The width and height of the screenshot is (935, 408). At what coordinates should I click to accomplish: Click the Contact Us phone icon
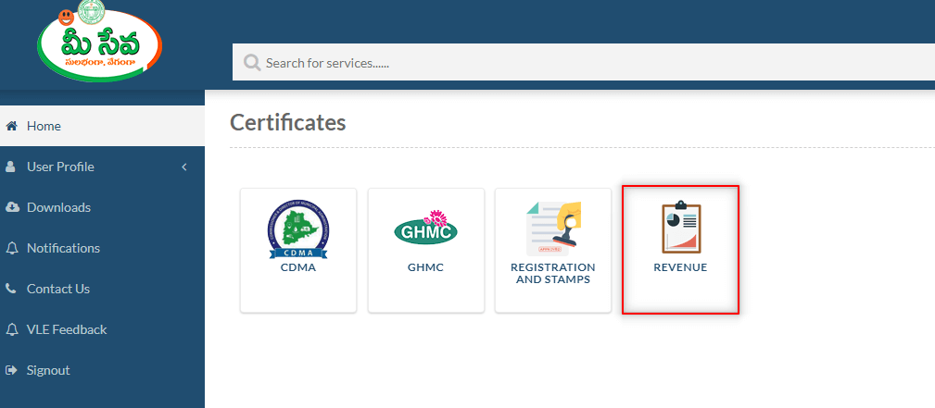(11, 289)
